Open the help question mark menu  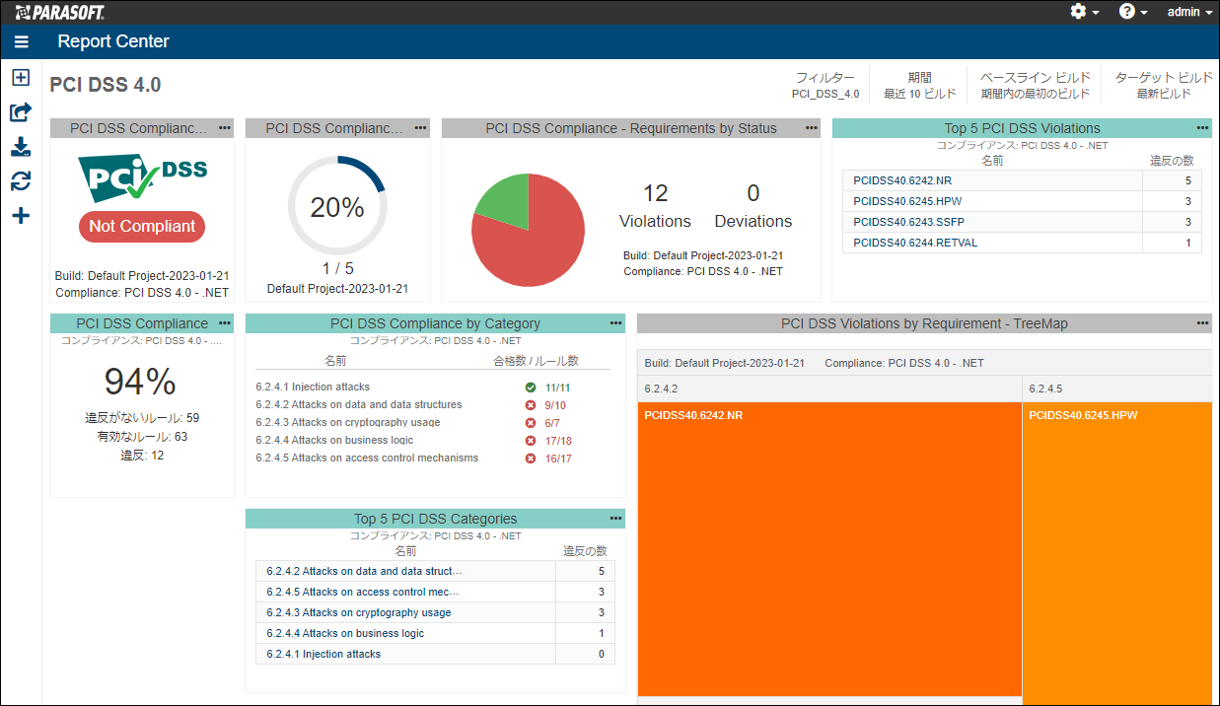(1133, 12)
